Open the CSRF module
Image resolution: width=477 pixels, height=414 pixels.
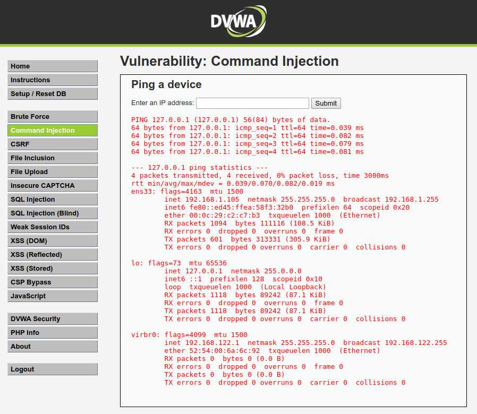click(x=53, y=144)
